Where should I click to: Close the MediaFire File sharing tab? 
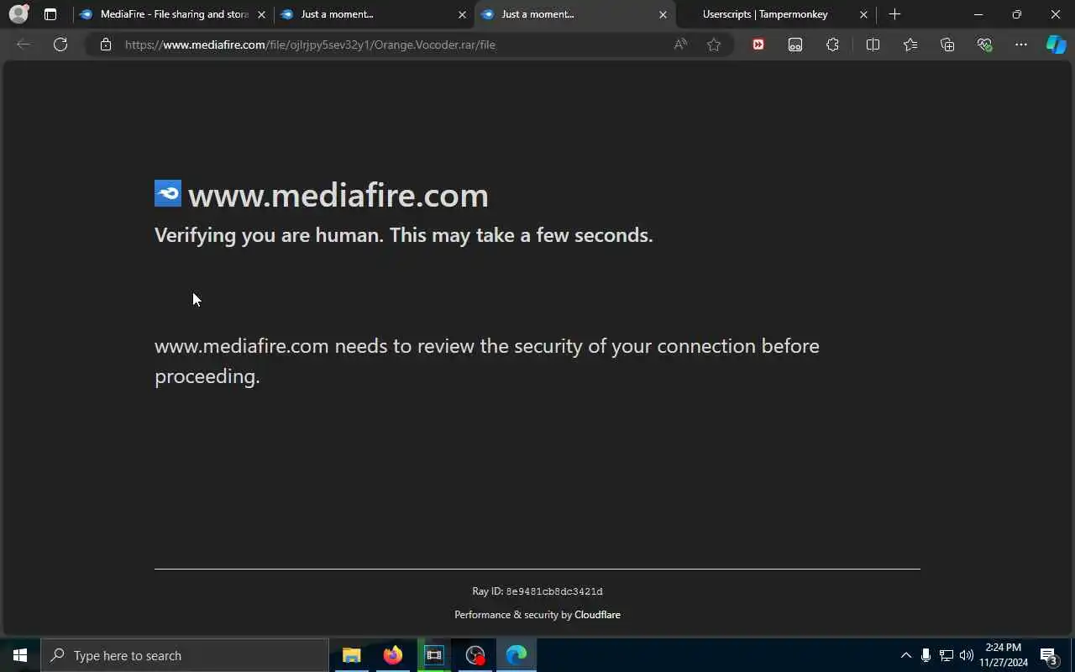[261, 14]
